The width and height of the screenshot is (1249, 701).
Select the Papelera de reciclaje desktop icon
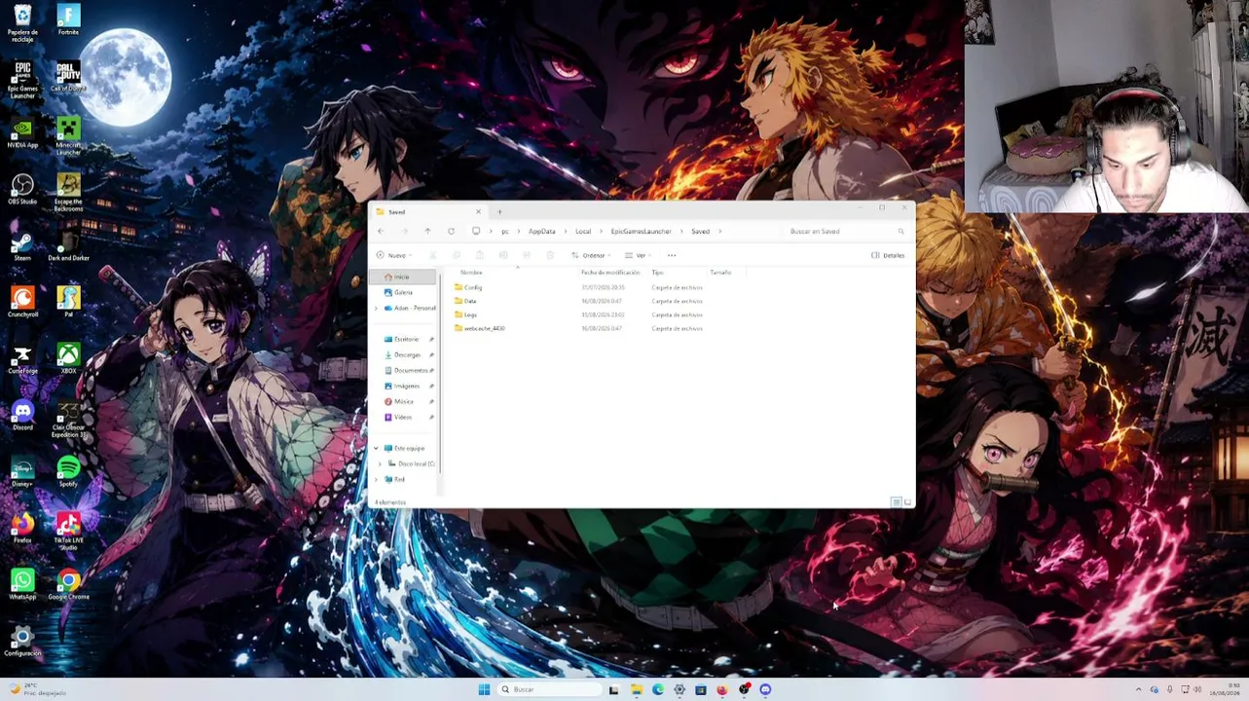[x=22, y=24]
